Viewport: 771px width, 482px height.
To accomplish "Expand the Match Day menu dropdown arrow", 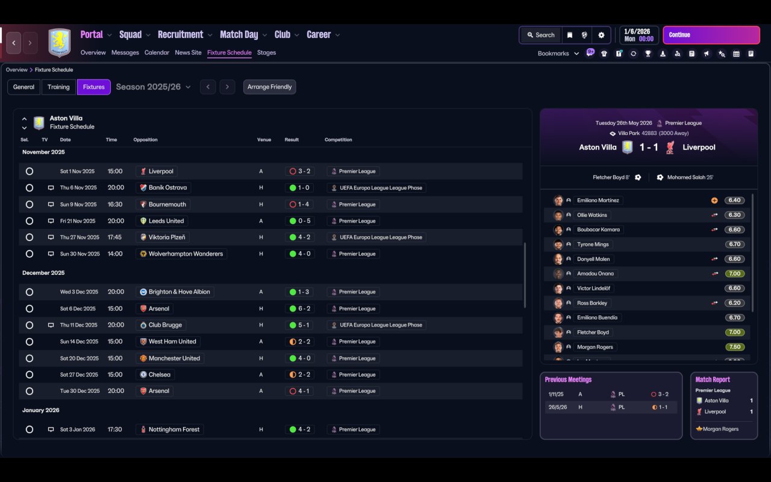I will click(264, 35).
